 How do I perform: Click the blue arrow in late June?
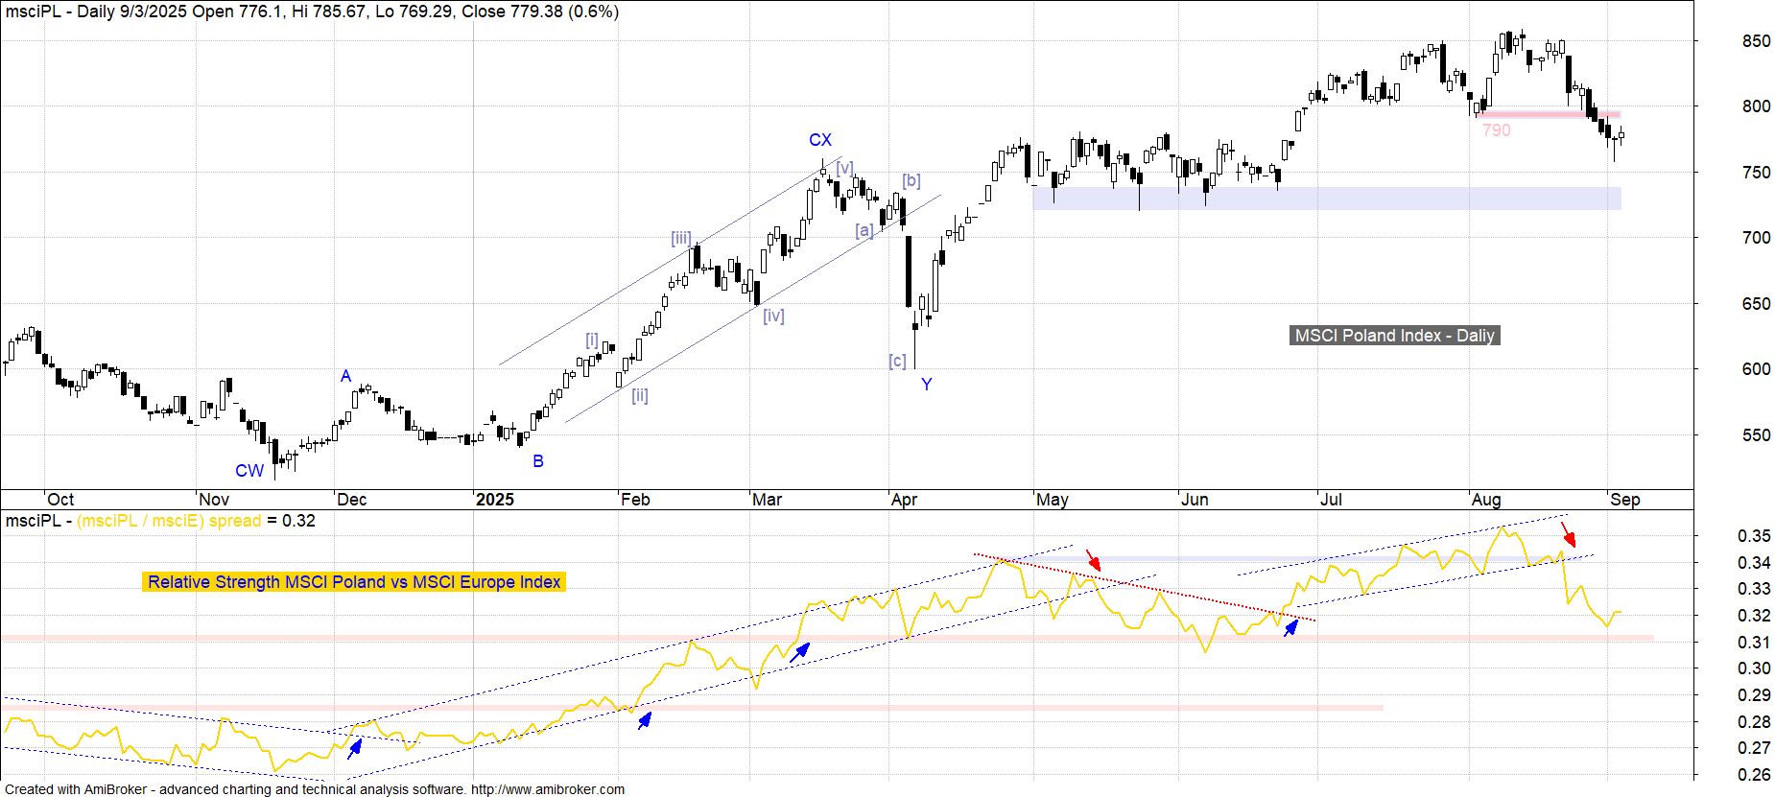(x=1291, y=628)
